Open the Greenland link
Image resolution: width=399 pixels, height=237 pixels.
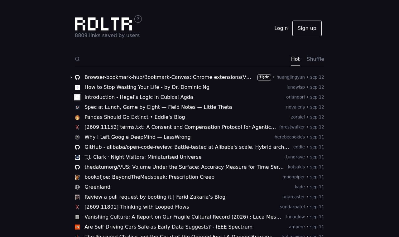97,187
